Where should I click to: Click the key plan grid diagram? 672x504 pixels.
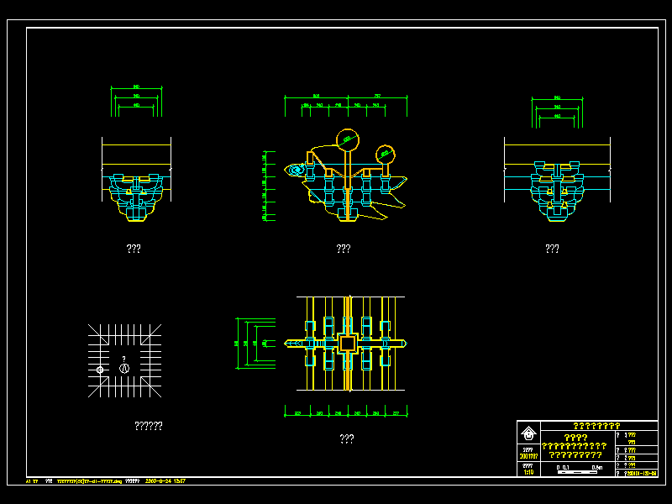point(124,361)
